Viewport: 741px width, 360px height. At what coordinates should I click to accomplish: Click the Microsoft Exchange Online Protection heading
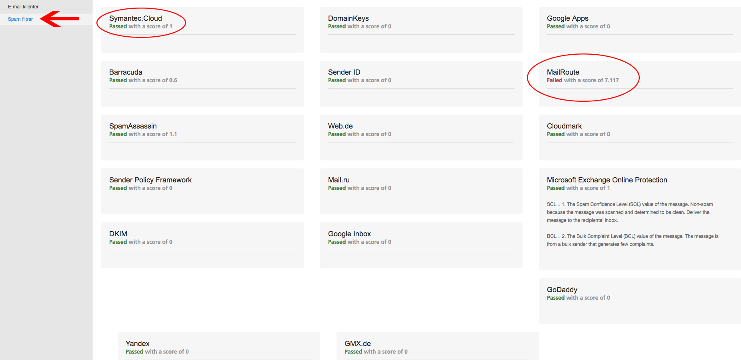[x=607, y=180]
